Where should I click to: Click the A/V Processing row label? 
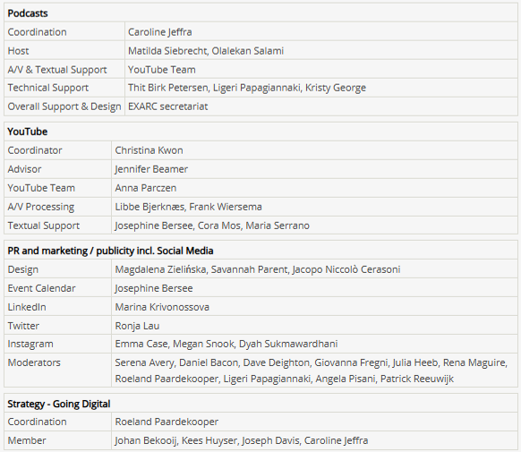coord(41,207)
